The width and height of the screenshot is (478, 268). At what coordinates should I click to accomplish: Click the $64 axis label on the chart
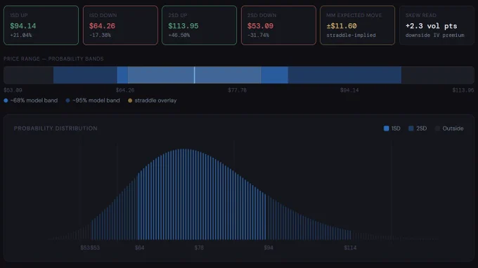(x=140, y=248)
